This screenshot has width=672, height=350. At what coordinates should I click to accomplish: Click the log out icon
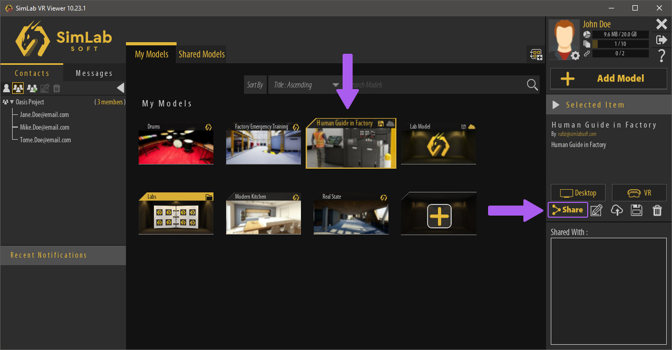click(x=661, y=40)
